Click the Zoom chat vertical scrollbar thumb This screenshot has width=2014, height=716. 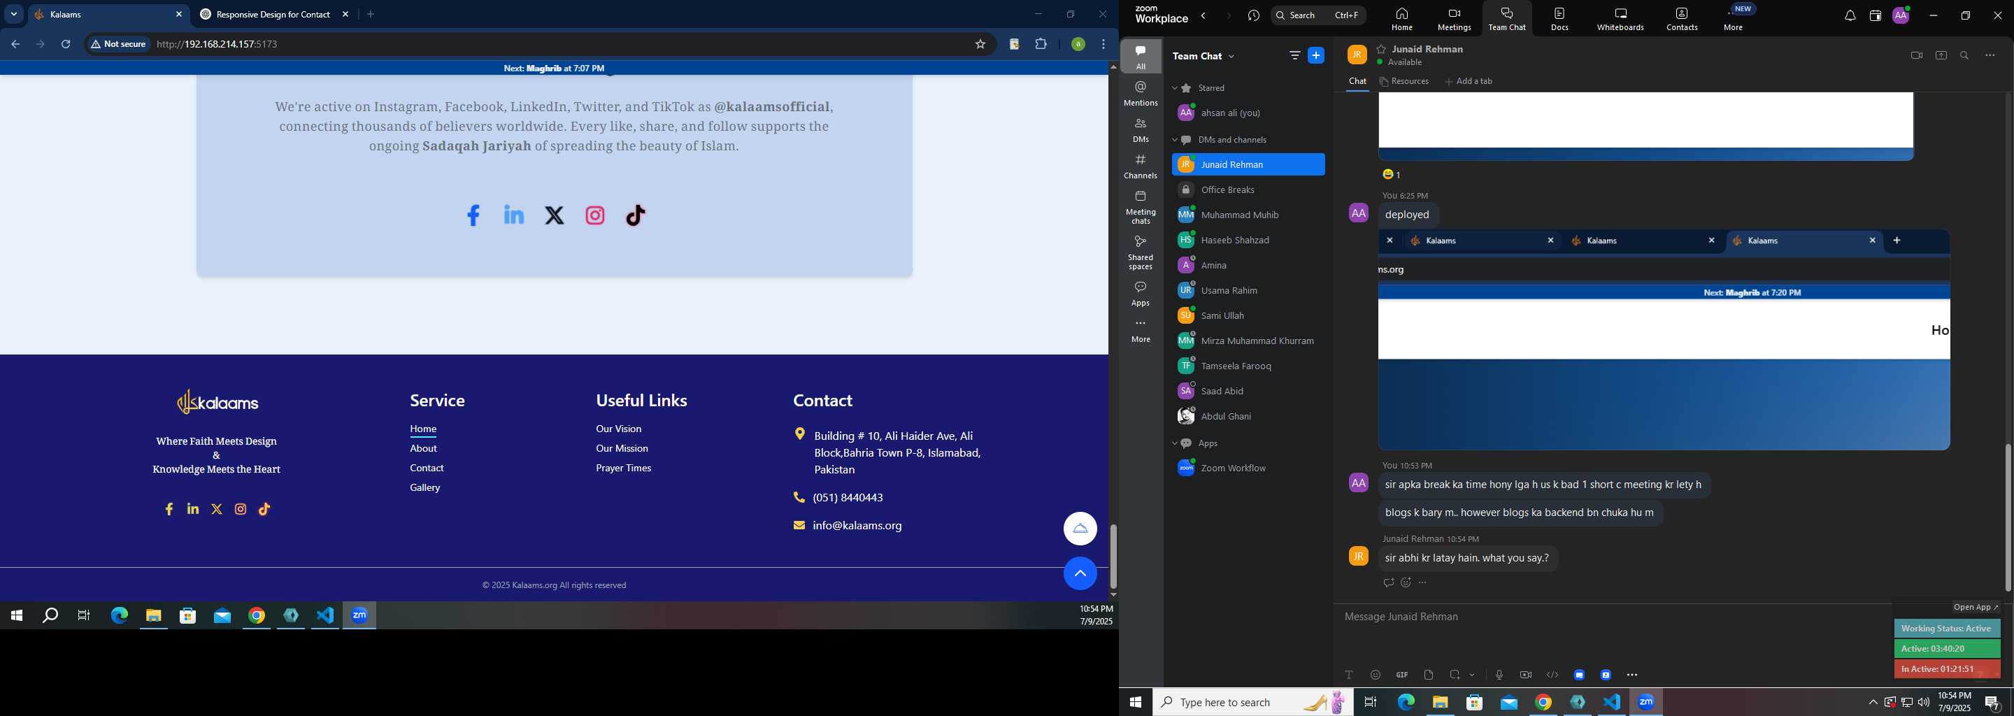[x=2007, y=517]
